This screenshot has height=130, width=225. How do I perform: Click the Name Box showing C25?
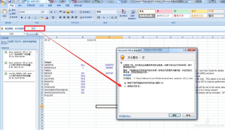click(x=12, y=34)
